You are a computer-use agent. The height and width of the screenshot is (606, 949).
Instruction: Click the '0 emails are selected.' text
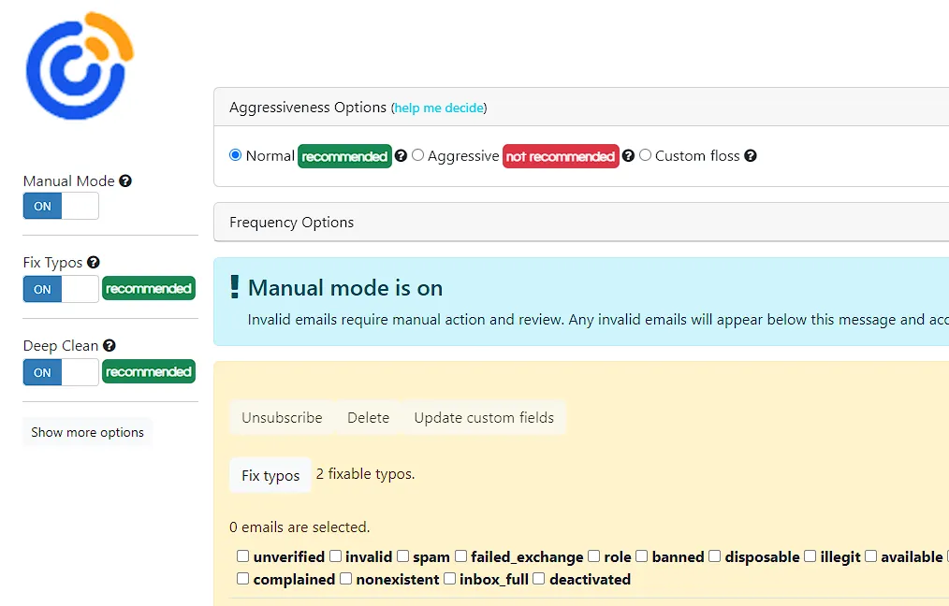299,527
